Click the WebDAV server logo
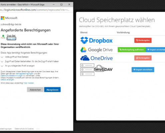 (96, 69)
